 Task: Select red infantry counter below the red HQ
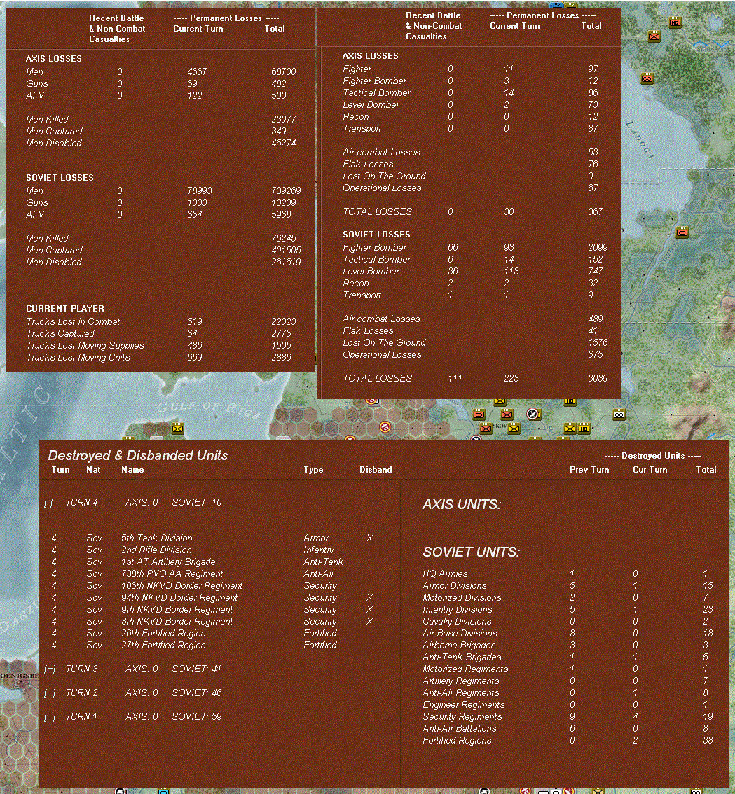click(654, 36)
